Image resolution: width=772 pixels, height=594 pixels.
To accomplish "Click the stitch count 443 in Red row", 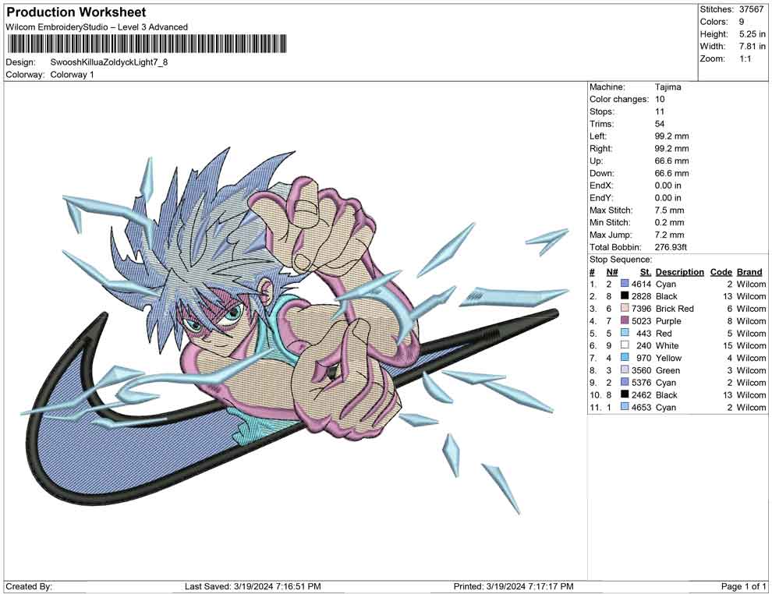I will tap(644, 333).
